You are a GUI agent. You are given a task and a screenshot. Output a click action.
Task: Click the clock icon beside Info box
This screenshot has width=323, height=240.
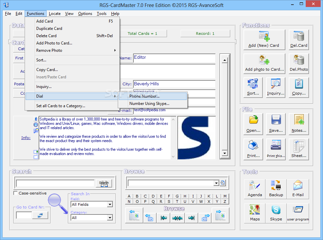36,125
